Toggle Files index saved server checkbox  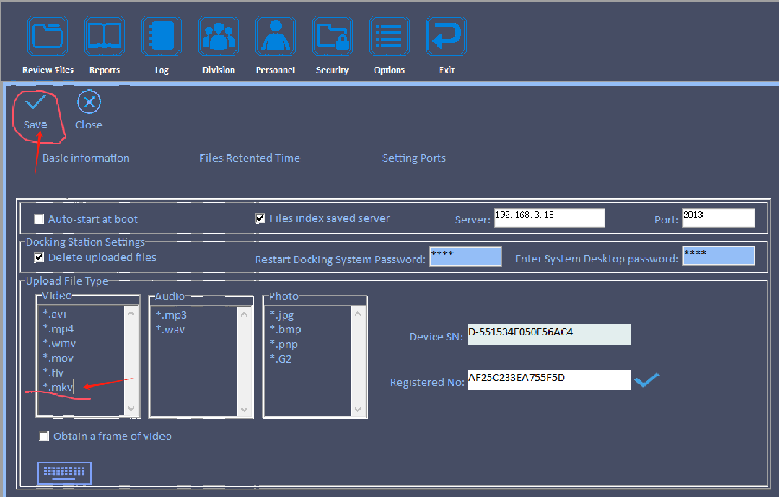260,218
